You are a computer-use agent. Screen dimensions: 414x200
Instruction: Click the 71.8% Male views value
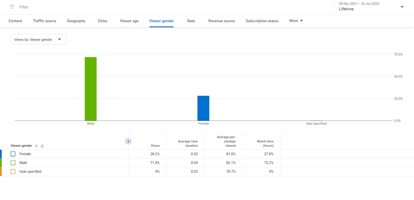pyautogui.click(x=155, y=163)
